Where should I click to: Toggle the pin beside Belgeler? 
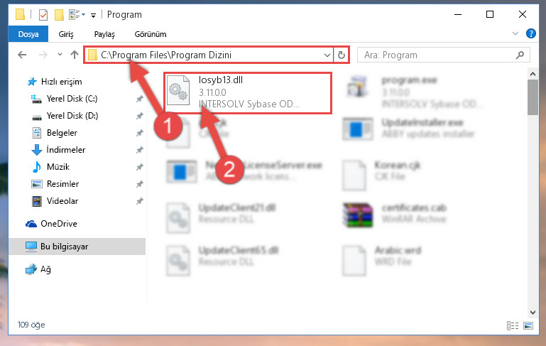pyautogui.click(x=140, y=133)
